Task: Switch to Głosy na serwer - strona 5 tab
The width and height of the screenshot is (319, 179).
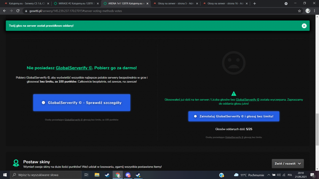Action: [175, 3]
